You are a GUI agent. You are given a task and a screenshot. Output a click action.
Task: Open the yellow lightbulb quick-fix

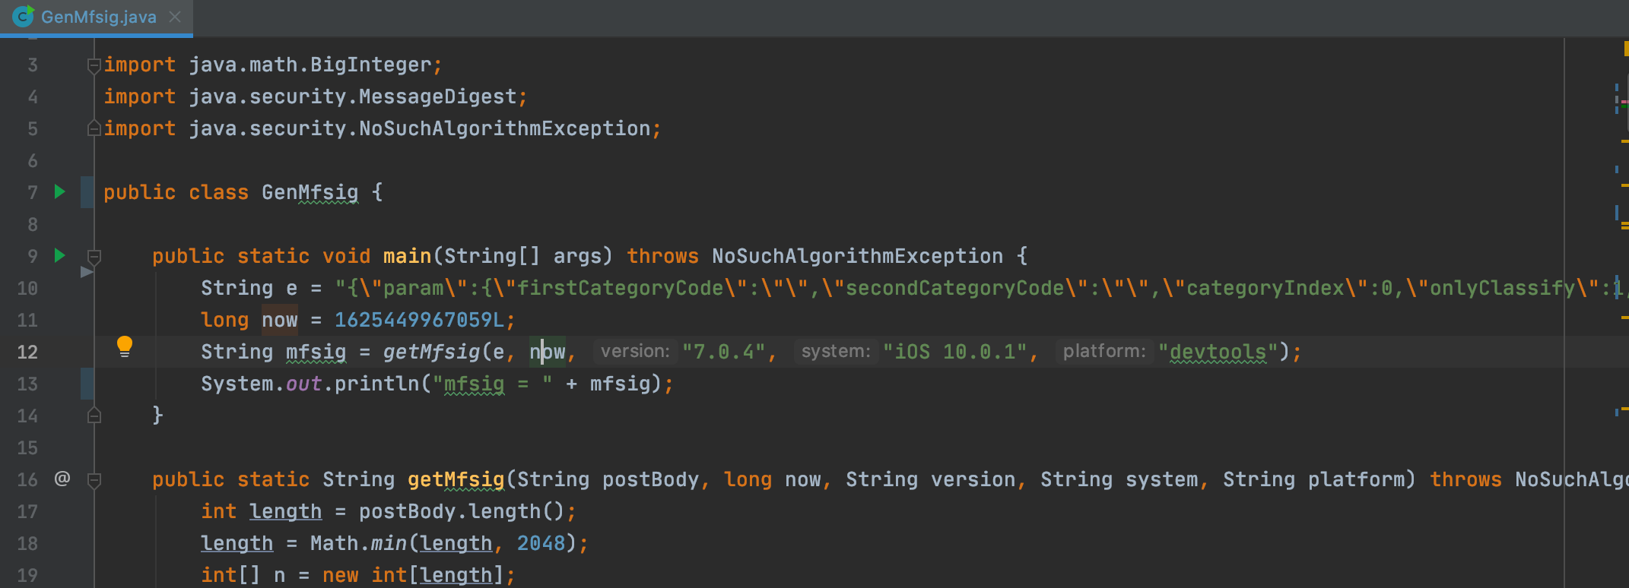(x=125, y=347)
